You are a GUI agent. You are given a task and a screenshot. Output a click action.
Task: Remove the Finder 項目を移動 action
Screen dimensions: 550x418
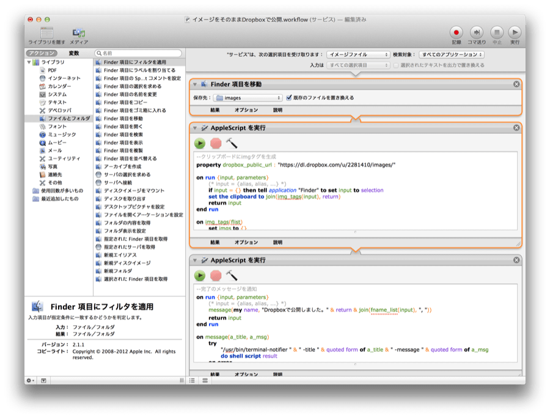coord(516,84)
